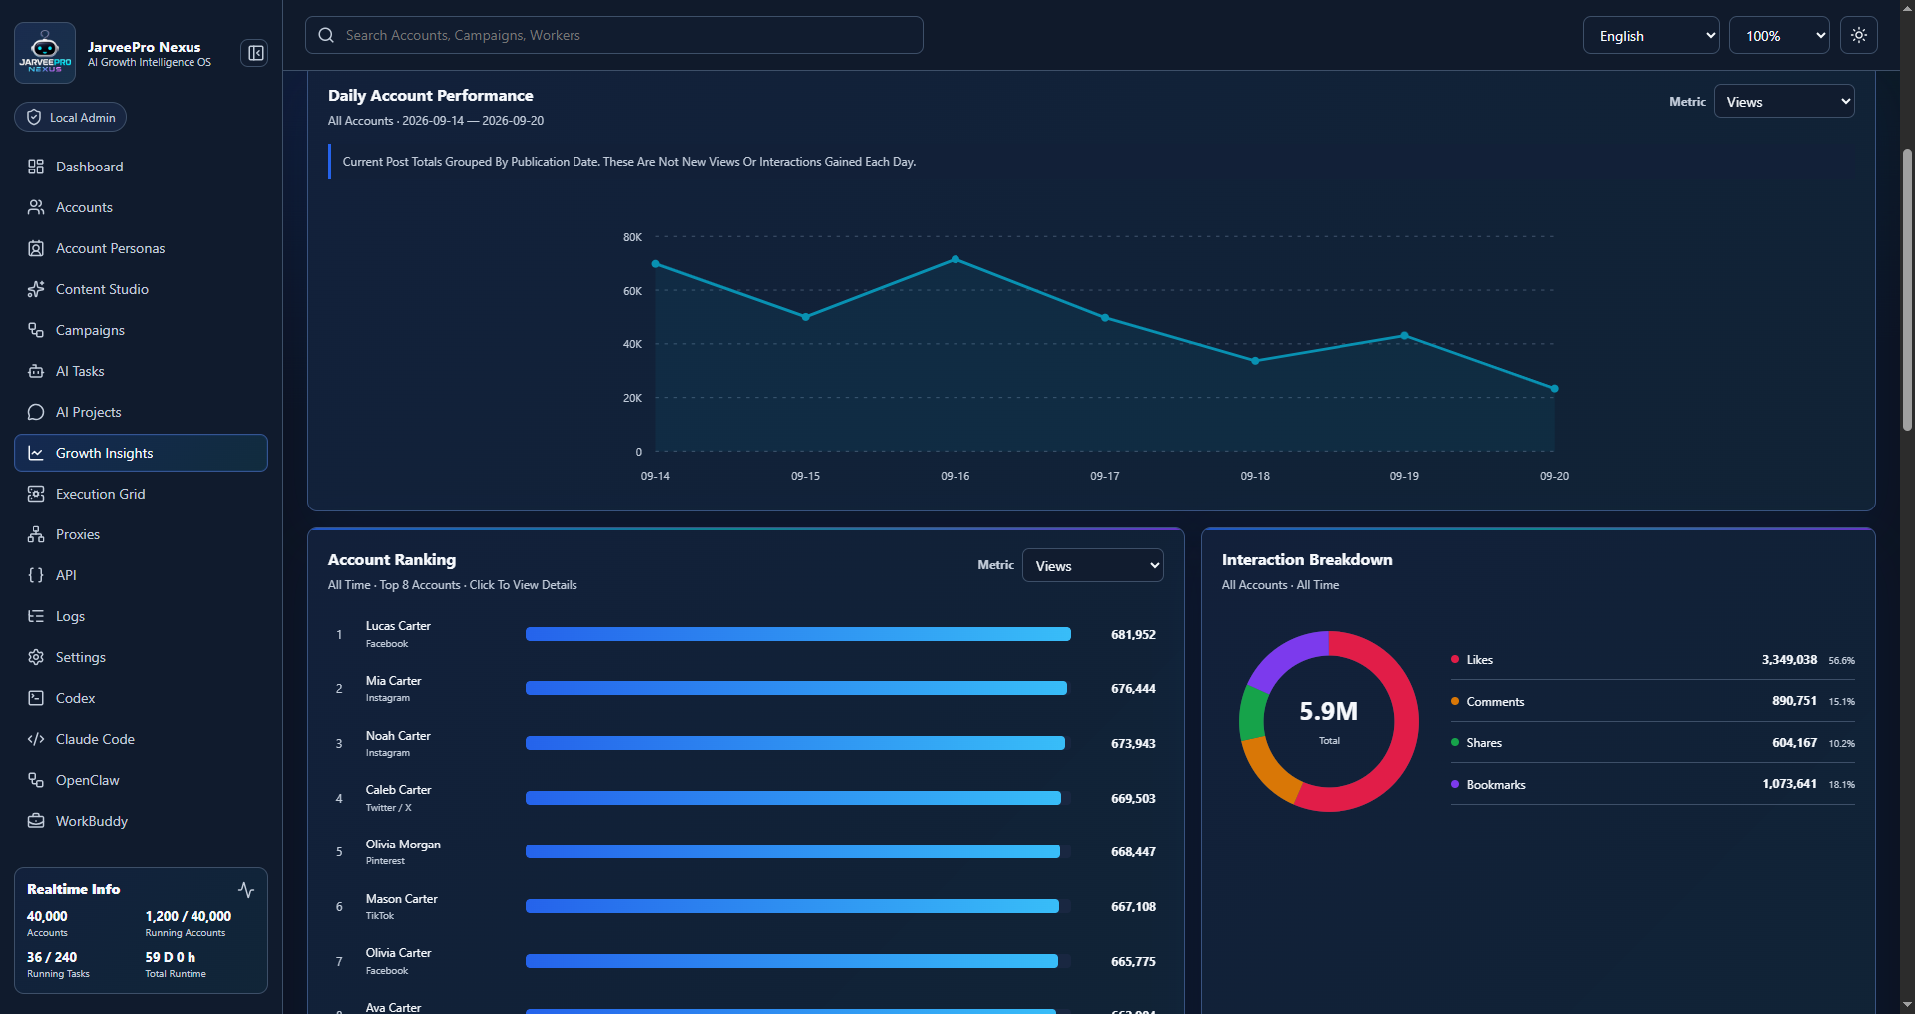The height and width of the screenshot is (1014, 1915).
Task: Click the search magnifier icon
Action: point(326,35)
